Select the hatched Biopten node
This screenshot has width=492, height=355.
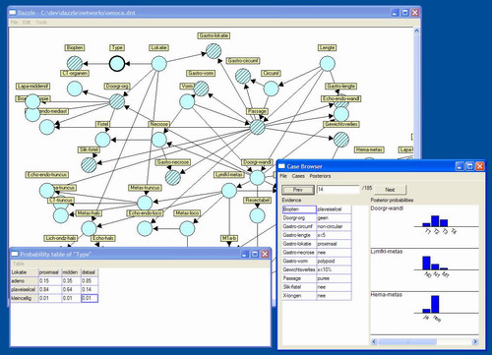[x=75, y=63]
